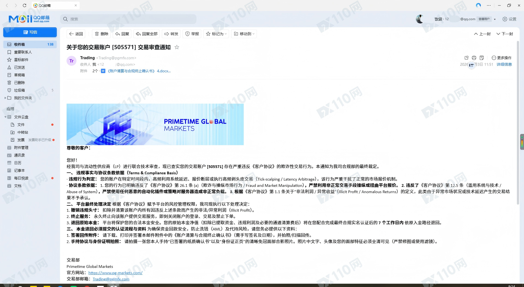Open https://www.pg-markets.com/ link
524x287 pixels.
coord(115,273)
